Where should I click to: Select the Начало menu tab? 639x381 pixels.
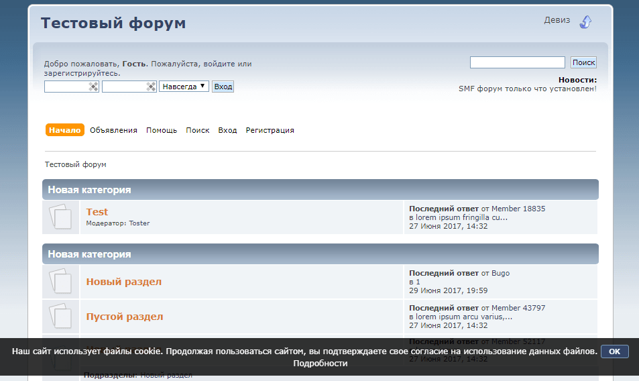point(65,130)
